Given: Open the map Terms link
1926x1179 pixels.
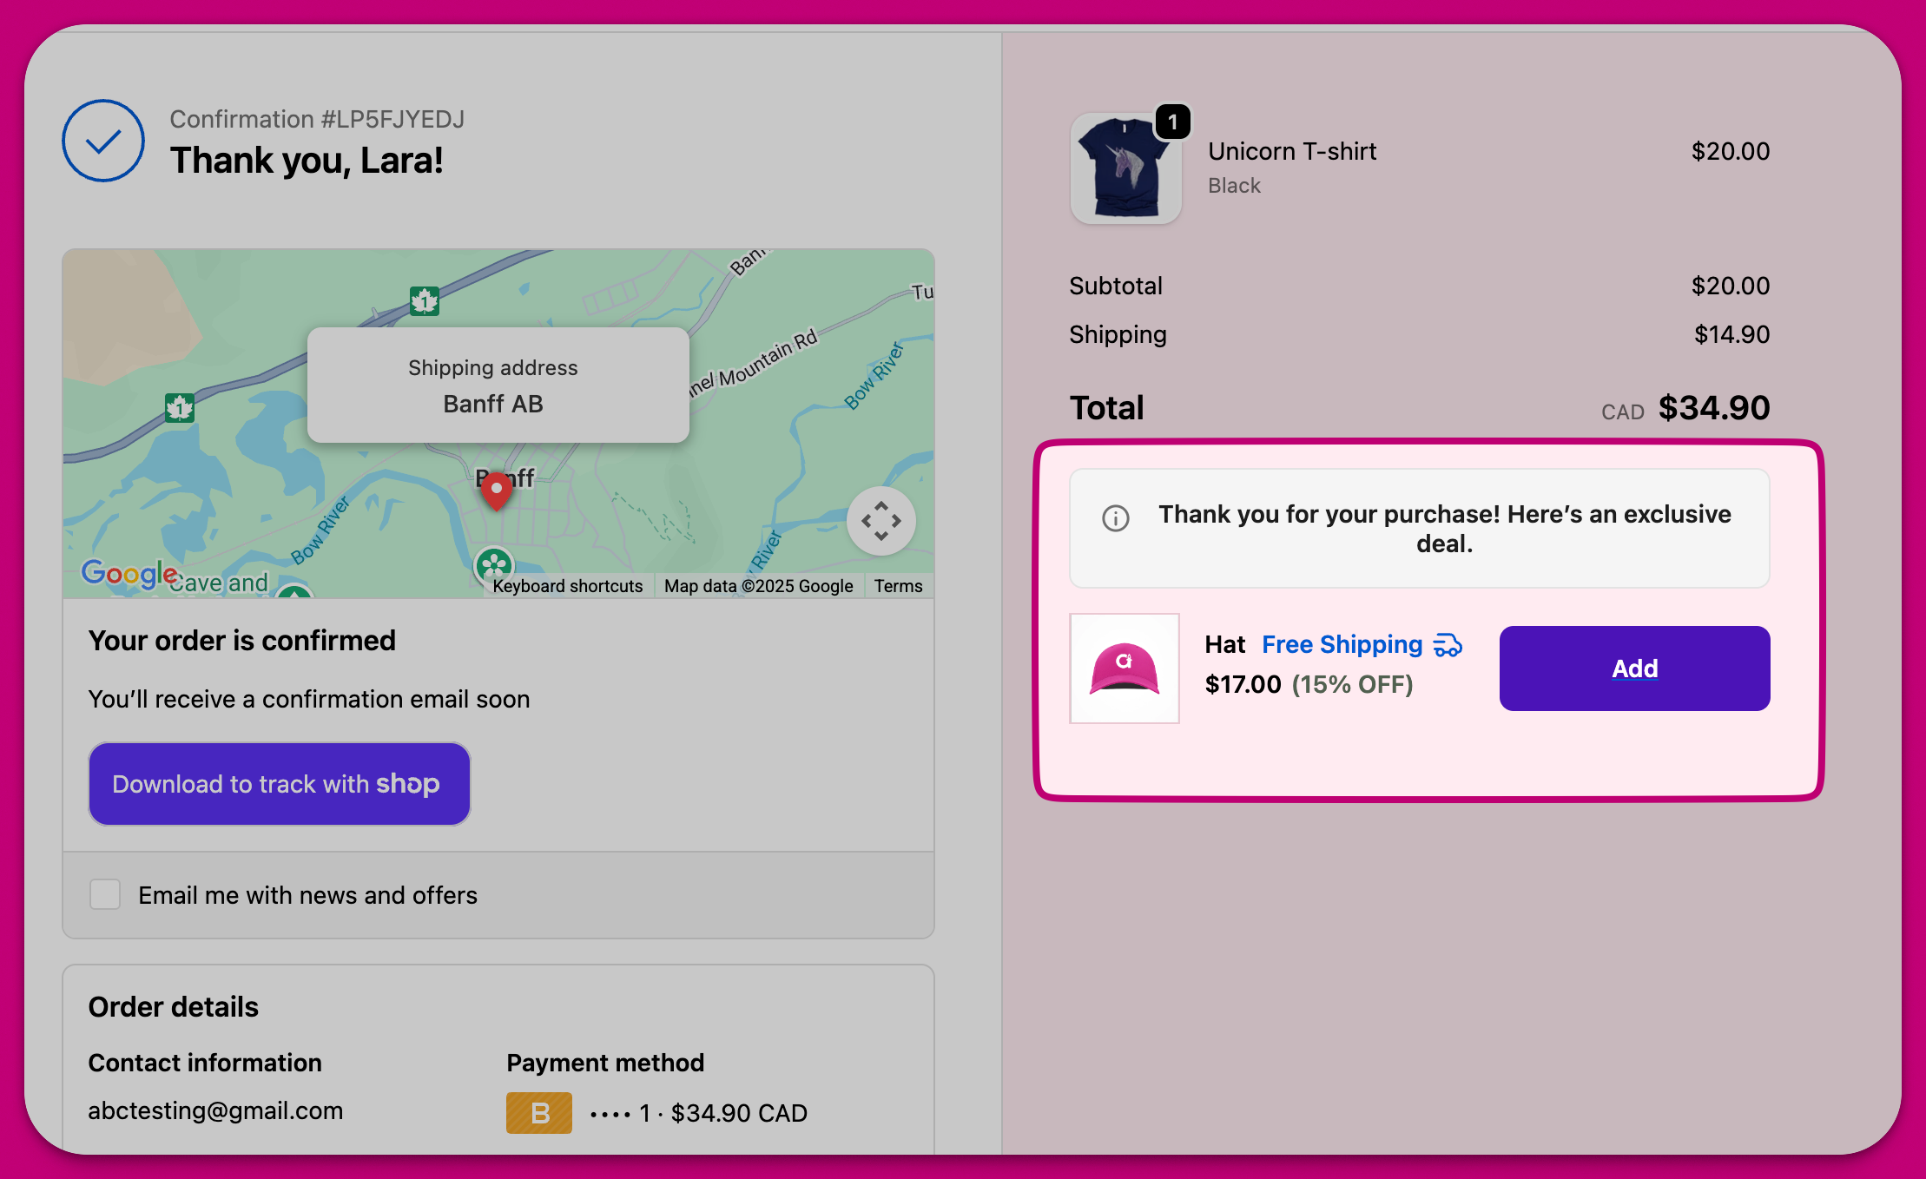Looking at the screenshot, I should 898,586.
